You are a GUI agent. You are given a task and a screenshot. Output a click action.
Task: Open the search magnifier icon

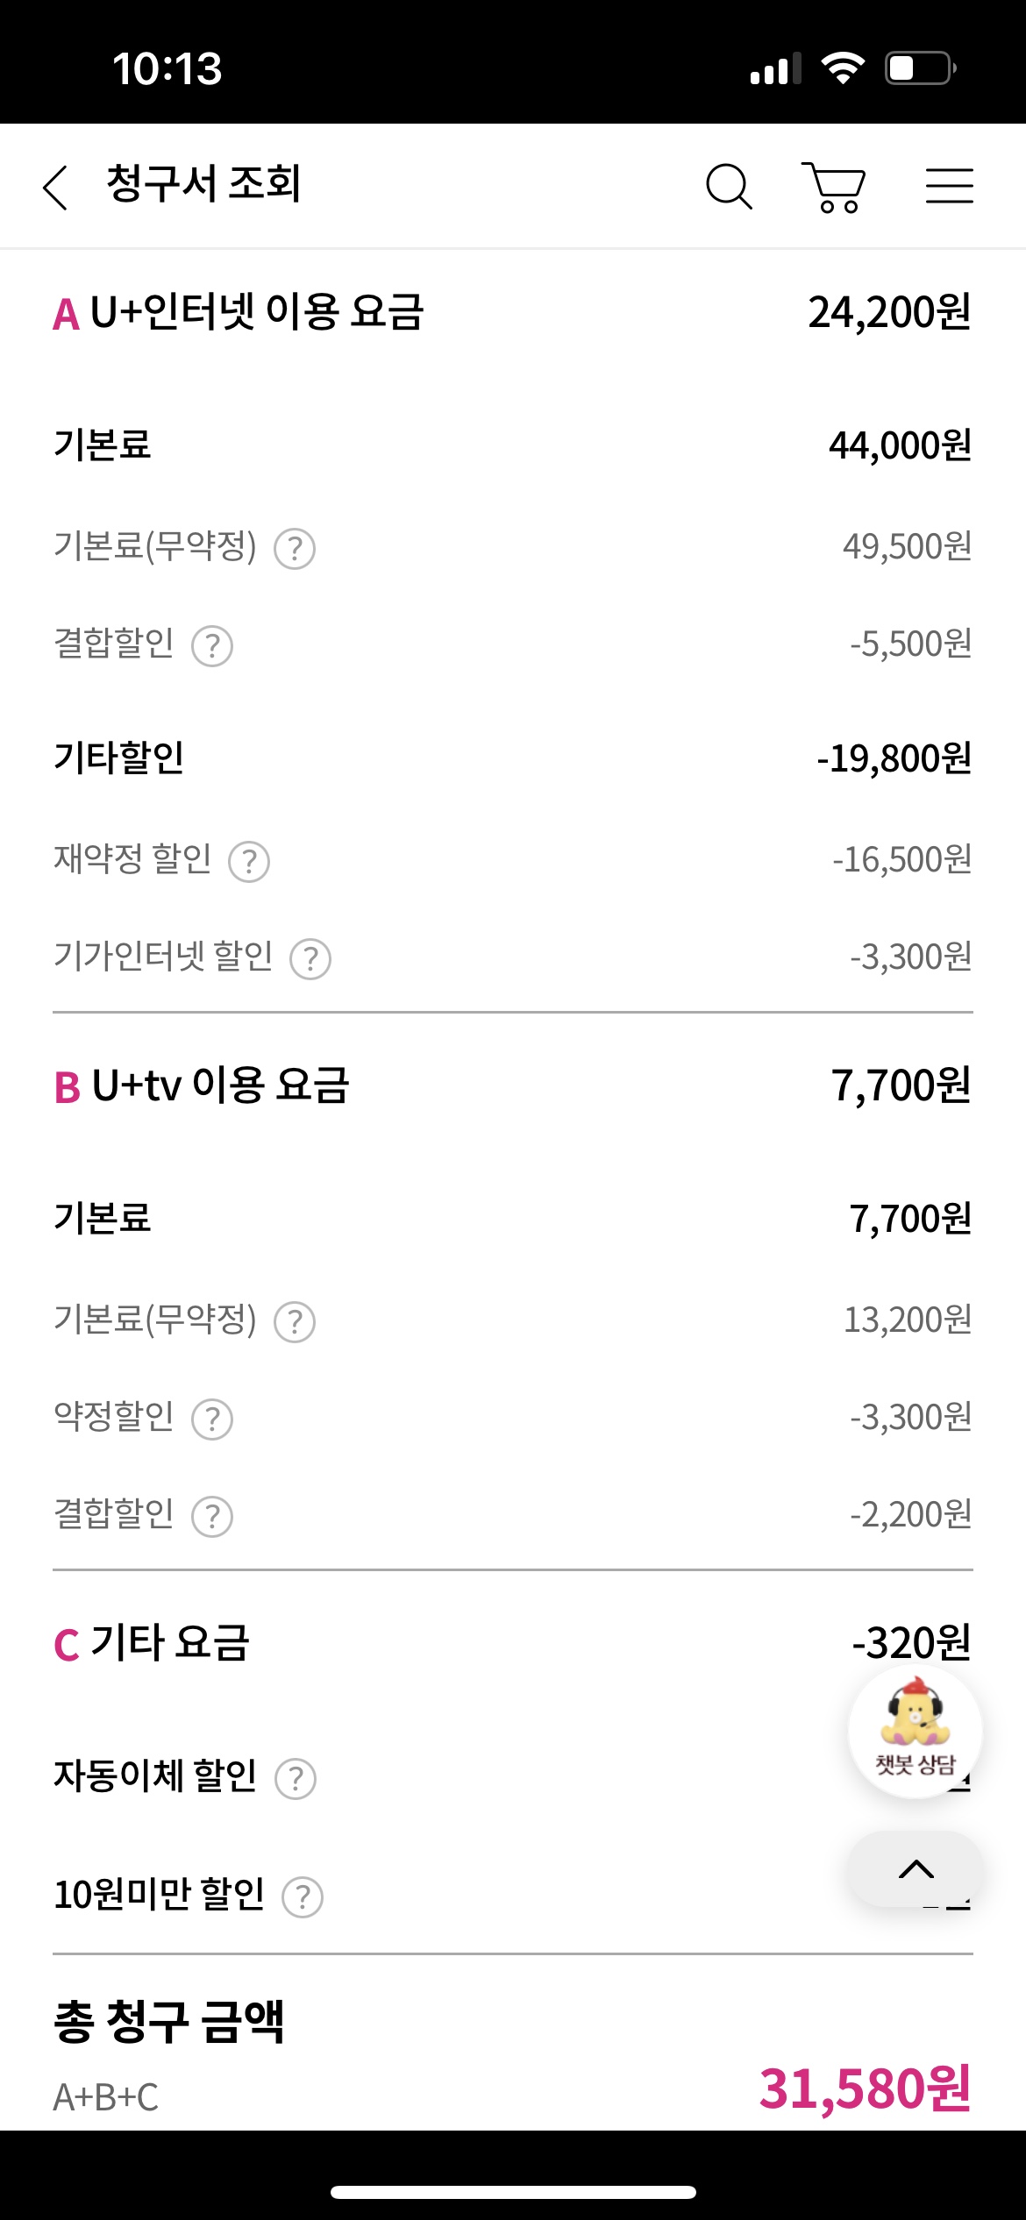(729, 187)
